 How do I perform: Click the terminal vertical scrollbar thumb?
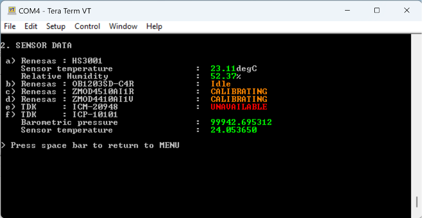click(417, 202)
